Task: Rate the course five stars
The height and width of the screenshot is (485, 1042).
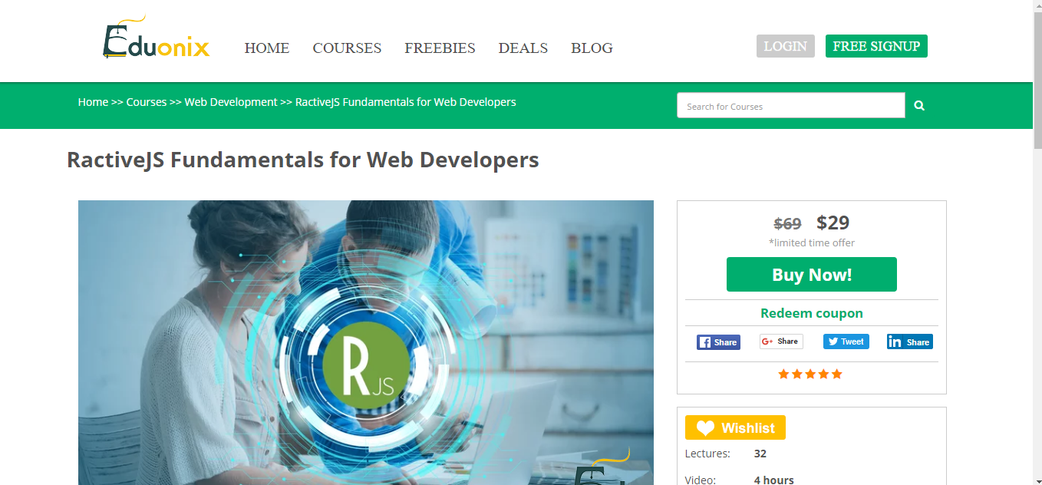Action: (836, 374)
